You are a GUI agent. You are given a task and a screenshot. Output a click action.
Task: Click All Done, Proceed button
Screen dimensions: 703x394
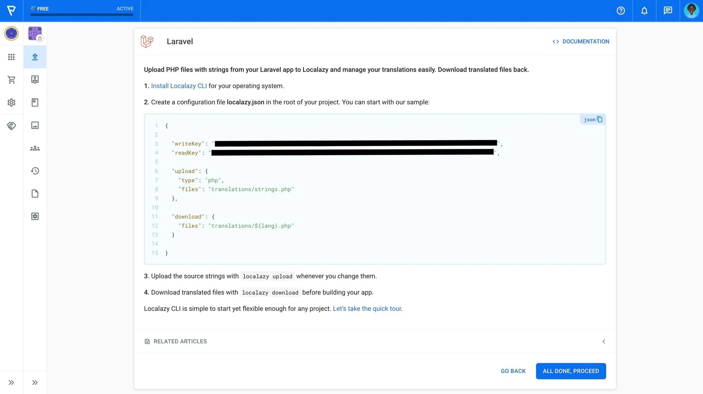(x=570, y=371)
